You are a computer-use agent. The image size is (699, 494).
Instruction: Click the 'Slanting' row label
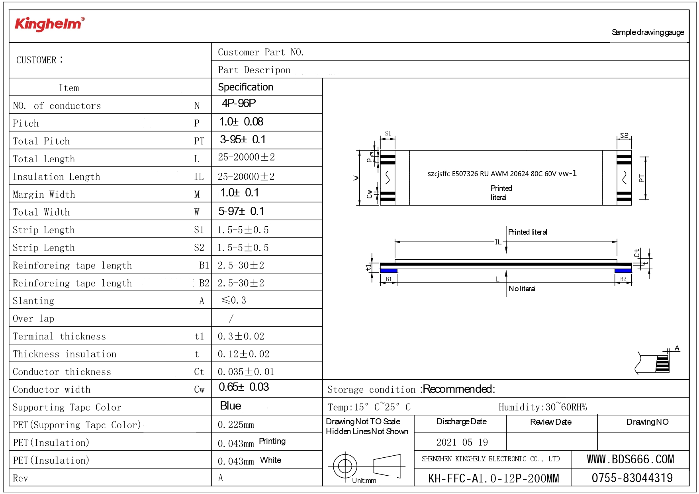pyautogui.click(x=33, y=301)
